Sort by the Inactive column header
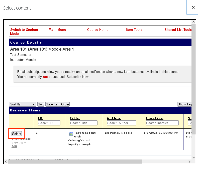198x169 pixels. [x=154, y=118]
